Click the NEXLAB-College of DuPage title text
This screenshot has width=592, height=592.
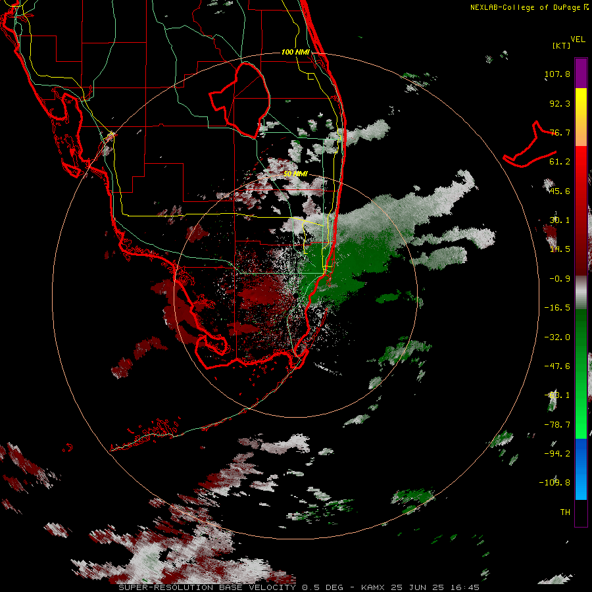526,7
